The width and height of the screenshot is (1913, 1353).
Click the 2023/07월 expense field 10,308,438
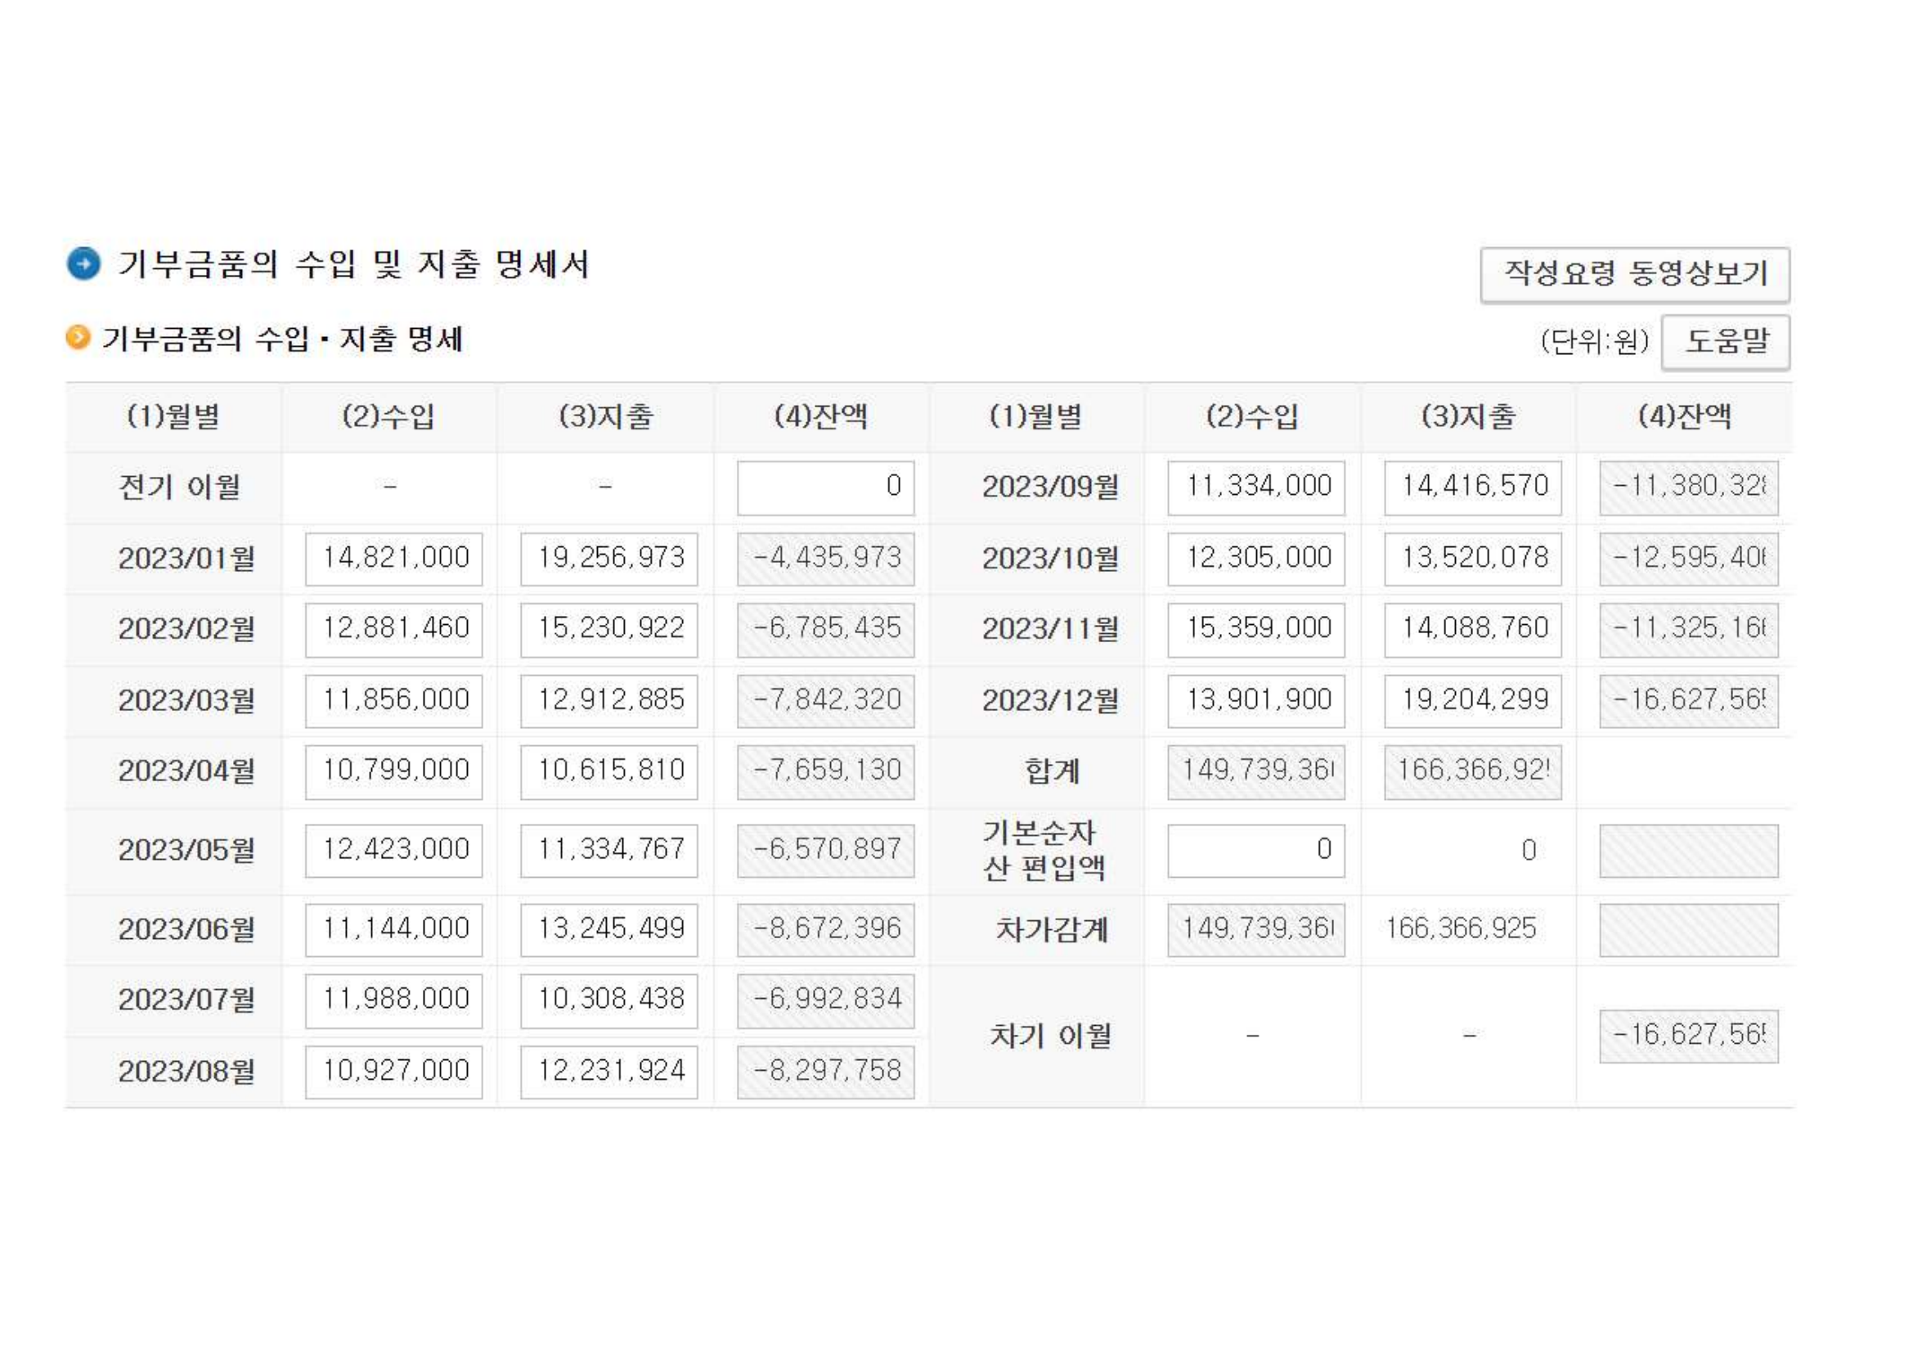click(x=609, y=1000)
